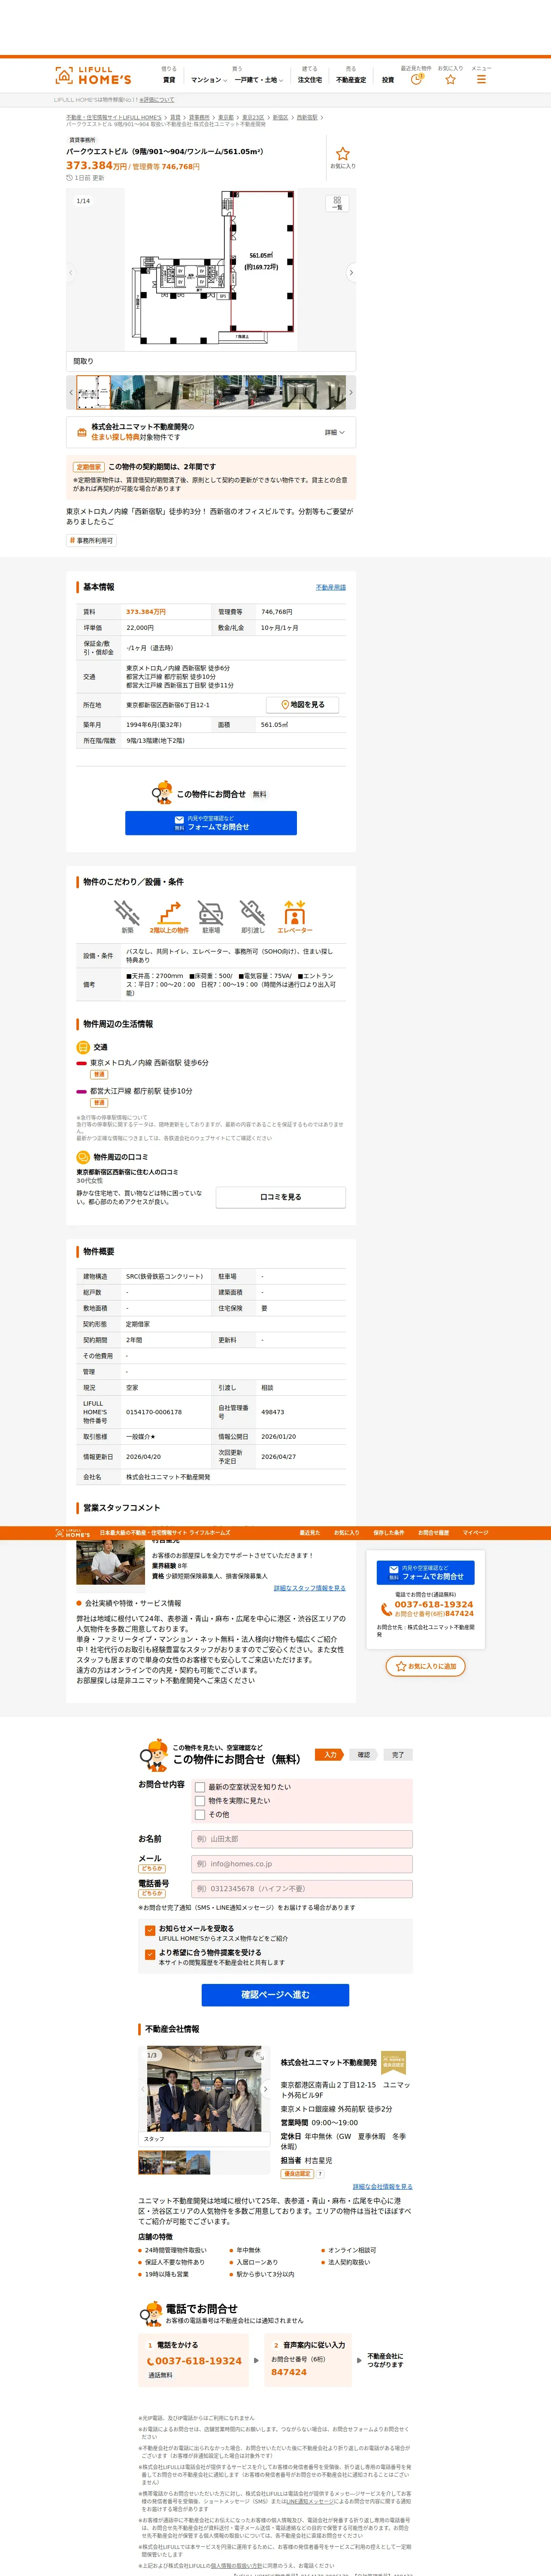Click the 口コミを見る button
The width and height of the screenshot is (551, 2576).
coord(281,1197)
